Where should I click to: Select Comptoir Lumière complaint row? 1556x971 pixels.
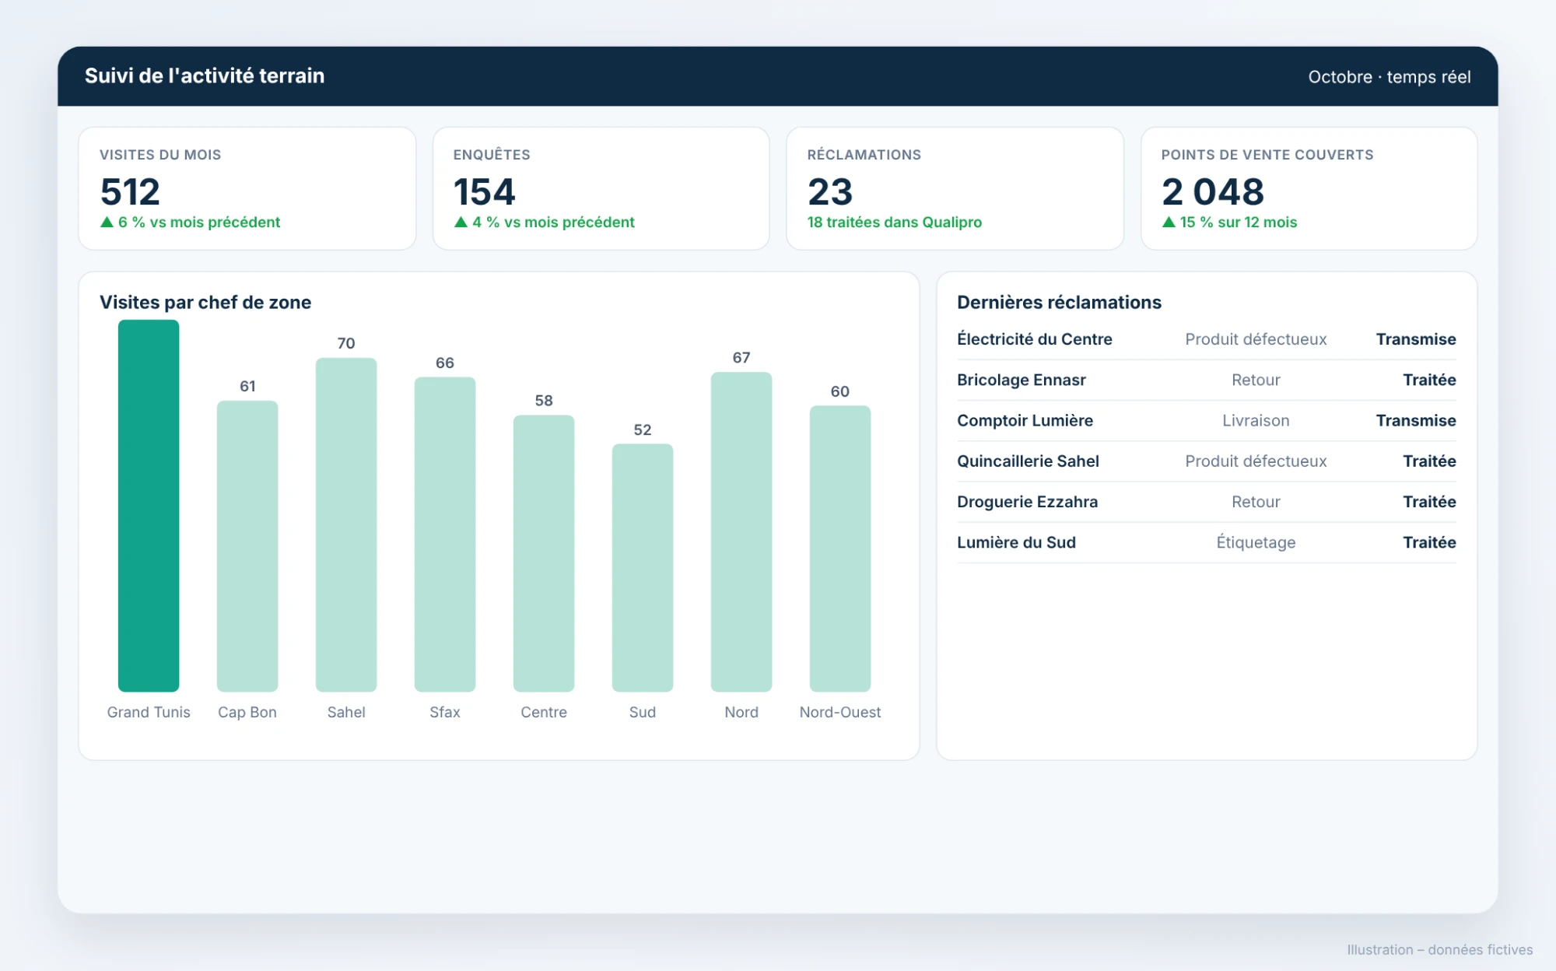1207,420
